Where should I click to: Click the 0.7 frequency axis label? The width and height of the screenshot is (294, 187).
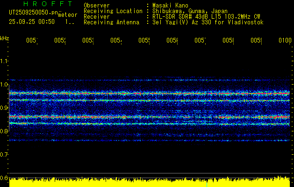click(x=4, y=155)
